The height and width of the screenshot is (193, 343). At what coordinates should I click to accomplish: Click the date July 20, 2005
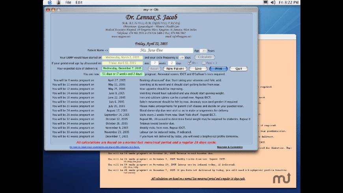click(117, 106)
